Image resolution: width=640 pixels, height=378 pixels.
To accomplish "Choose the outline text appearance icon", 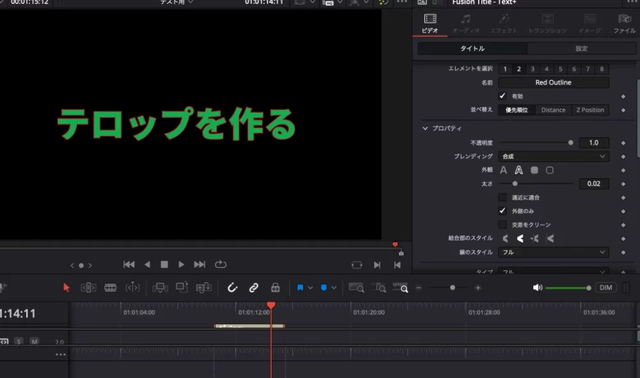I will (x=518, y=170).
